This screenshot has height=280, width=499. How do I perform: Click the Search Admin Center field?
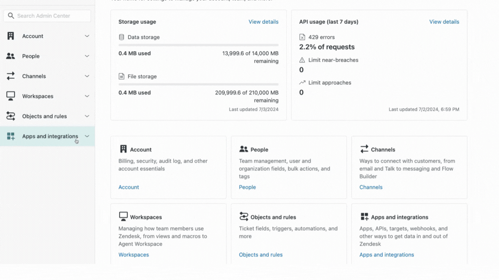pyautogui.click(x=47, y=16)
